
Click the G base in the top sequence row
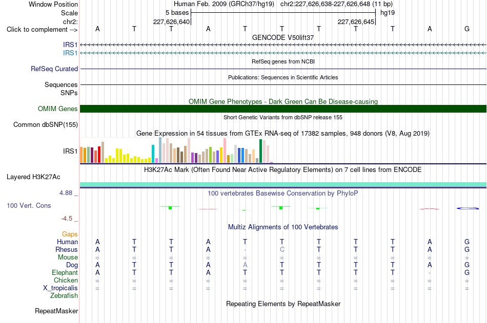coord(467,29)
